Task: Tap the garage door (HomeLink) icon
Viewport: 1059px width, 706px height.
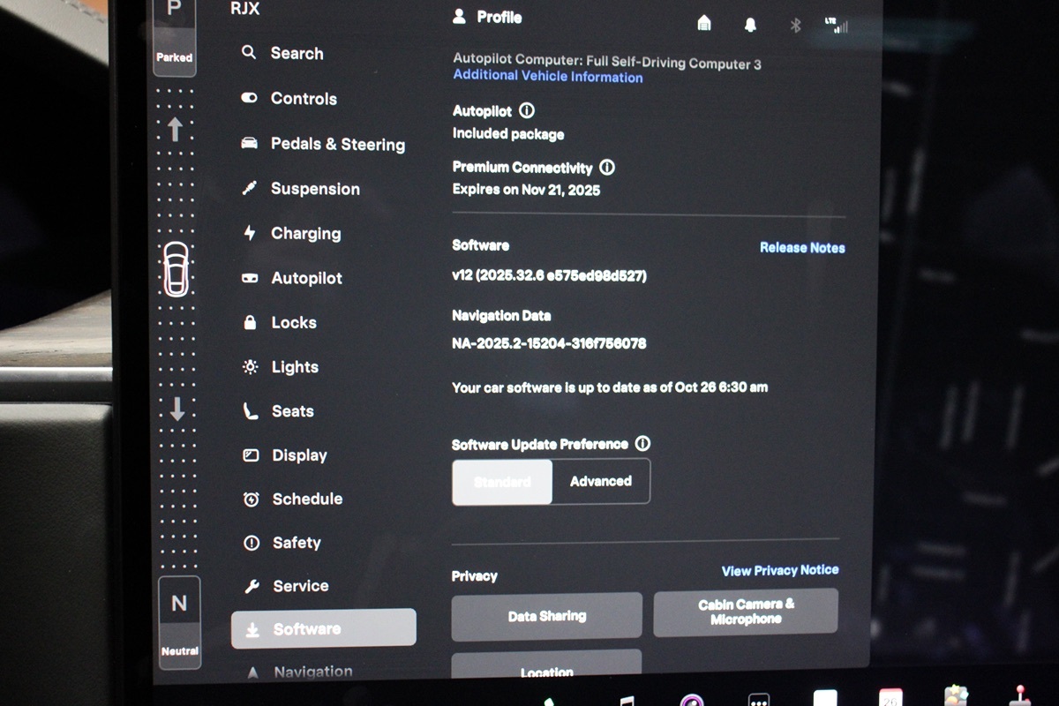Action: point(704,24)
